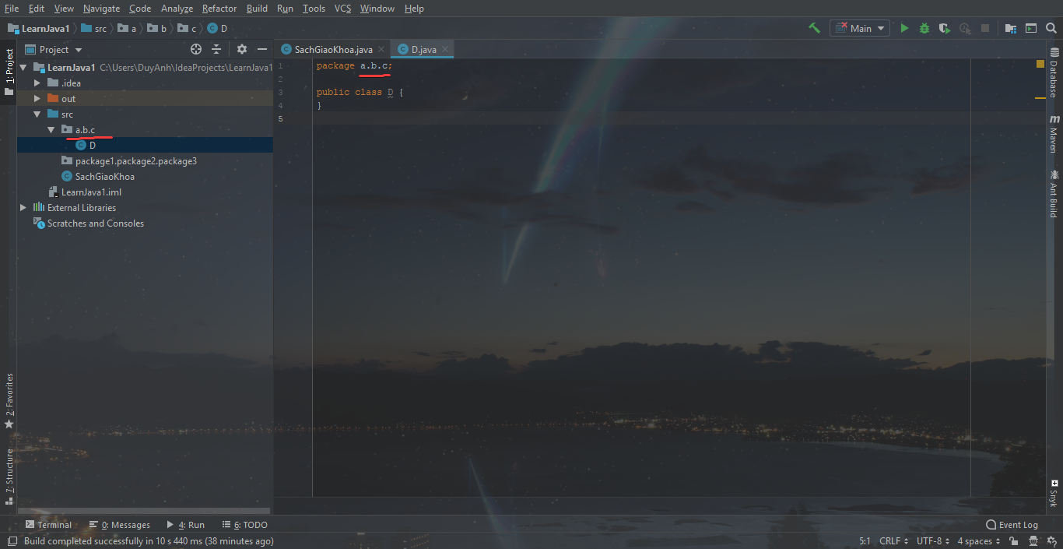Image resolution: width=1063 pixels, height=549 pixels.
Task: Open the Terminal tool window button
Action: (x=48, y=525)
